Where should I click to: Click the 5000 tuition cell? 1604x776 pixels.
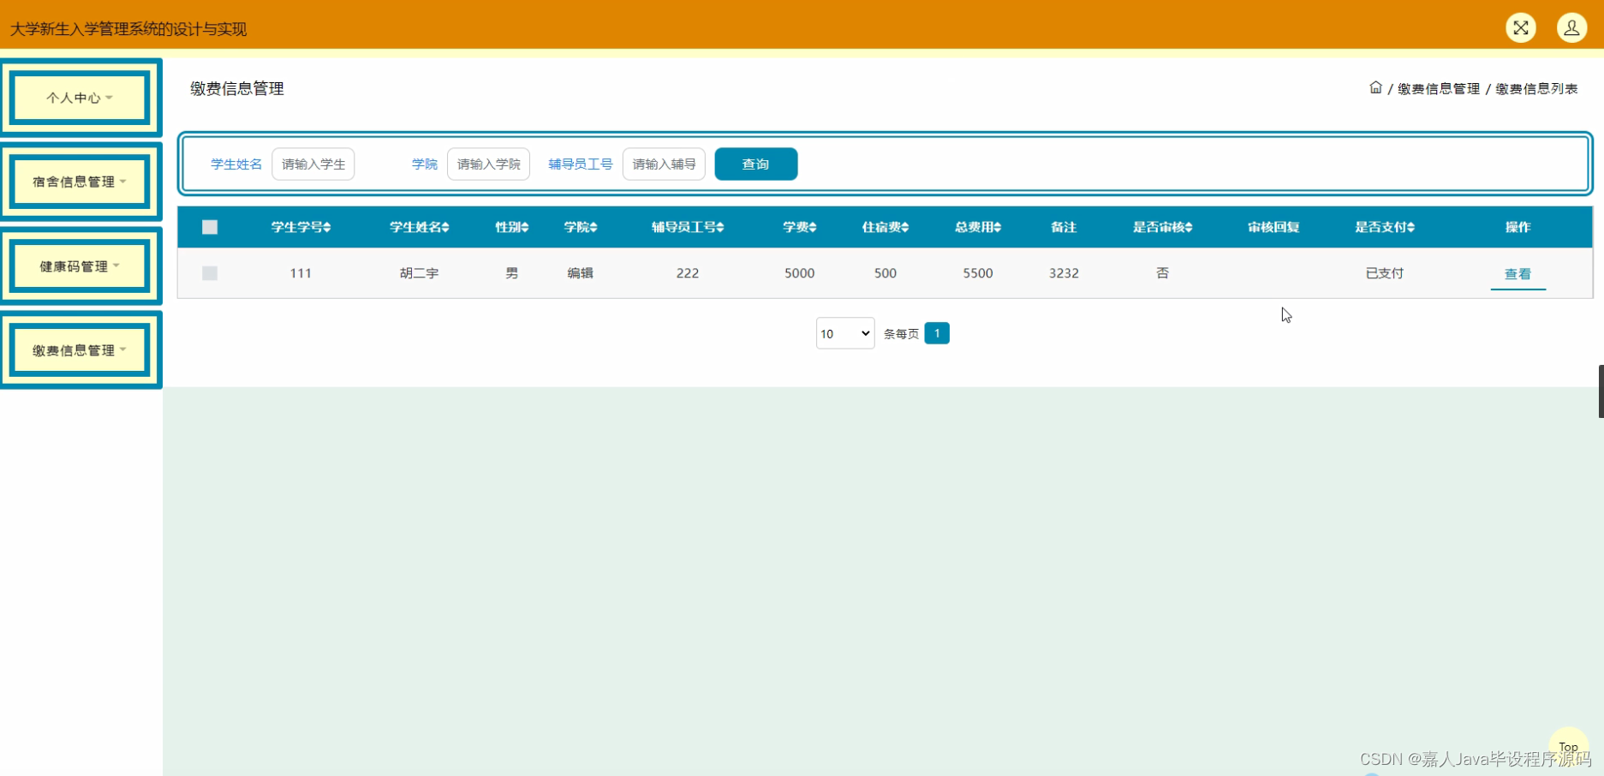click(x=799, y=273)
